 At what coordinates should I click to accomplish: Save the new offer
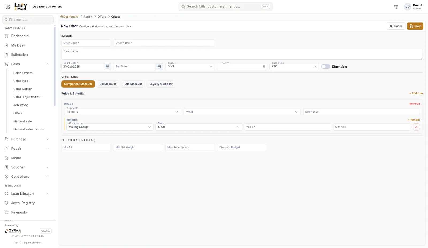point(415,26)
